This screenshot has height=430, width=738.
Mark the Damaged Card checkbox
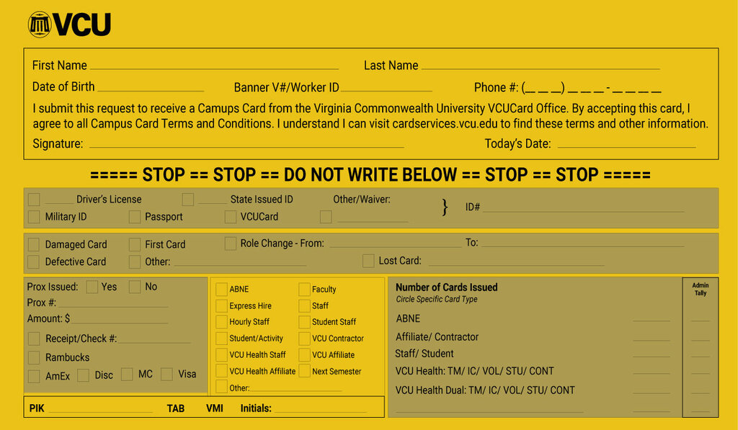point(33,245)
